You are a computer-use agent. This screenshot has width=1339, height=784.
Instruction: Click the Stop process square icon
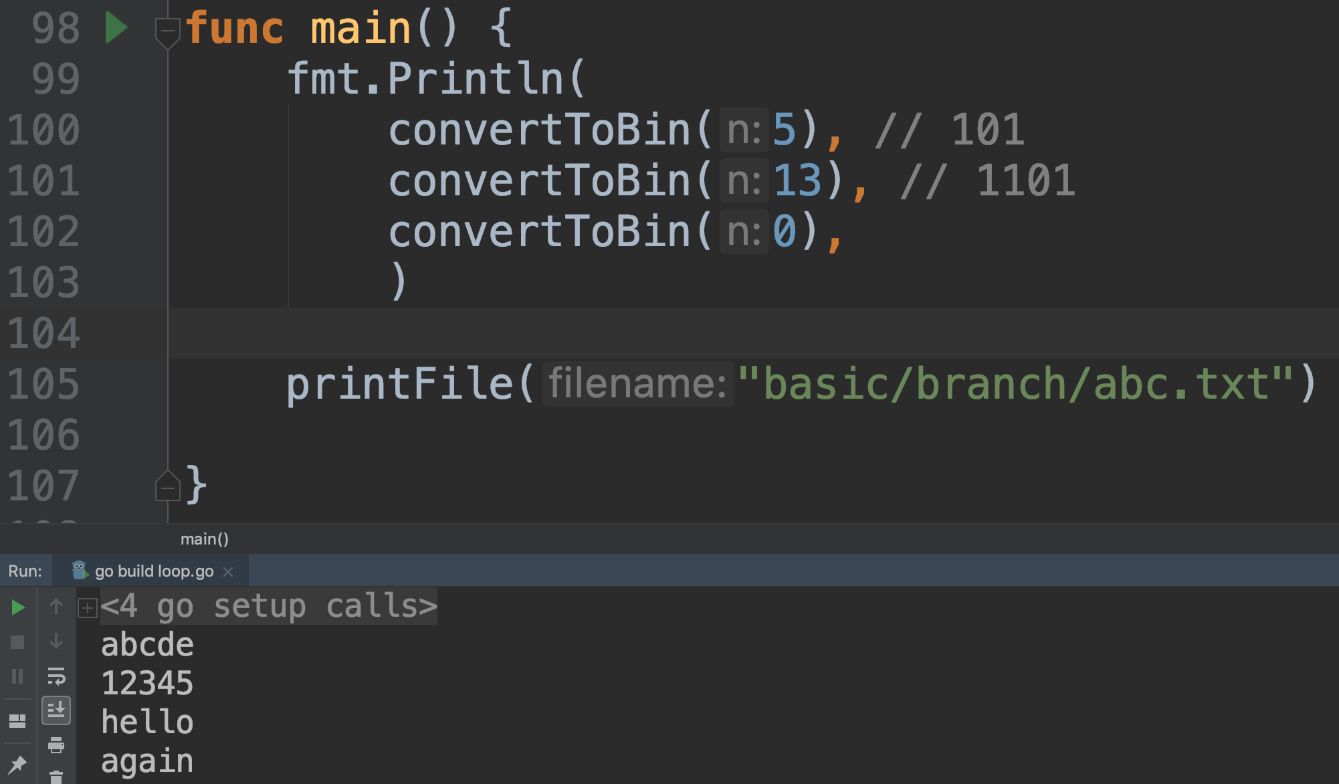[x=18, y=642]
